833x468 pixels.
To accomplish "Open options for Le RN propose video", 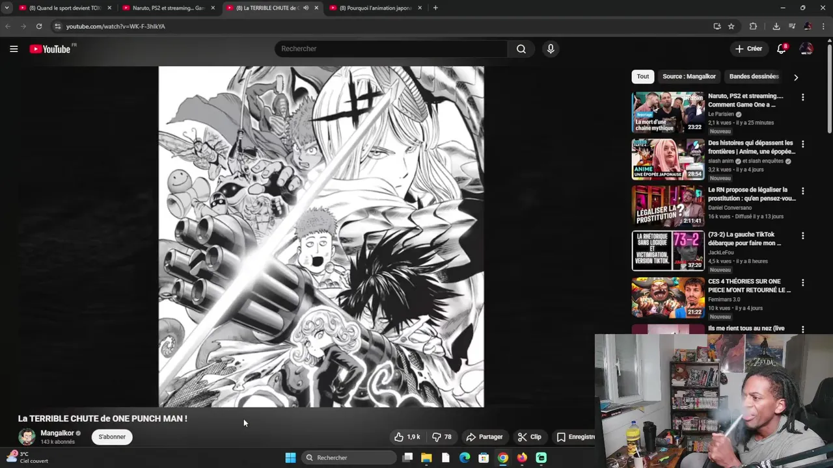I will pos(802,191).
